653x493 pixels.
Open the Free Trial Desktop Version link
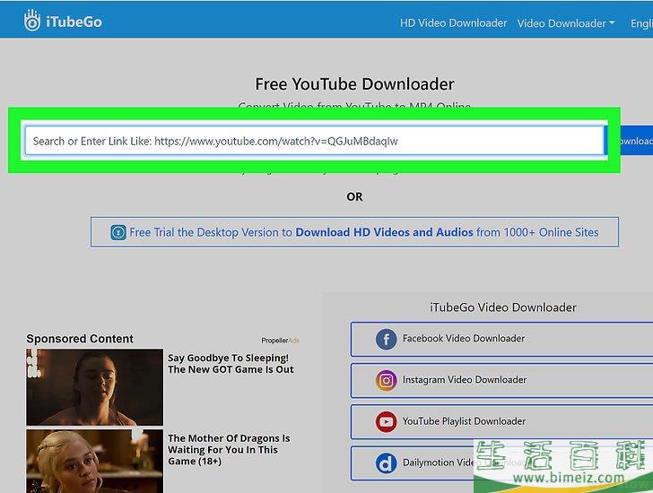tap(363, 232)
